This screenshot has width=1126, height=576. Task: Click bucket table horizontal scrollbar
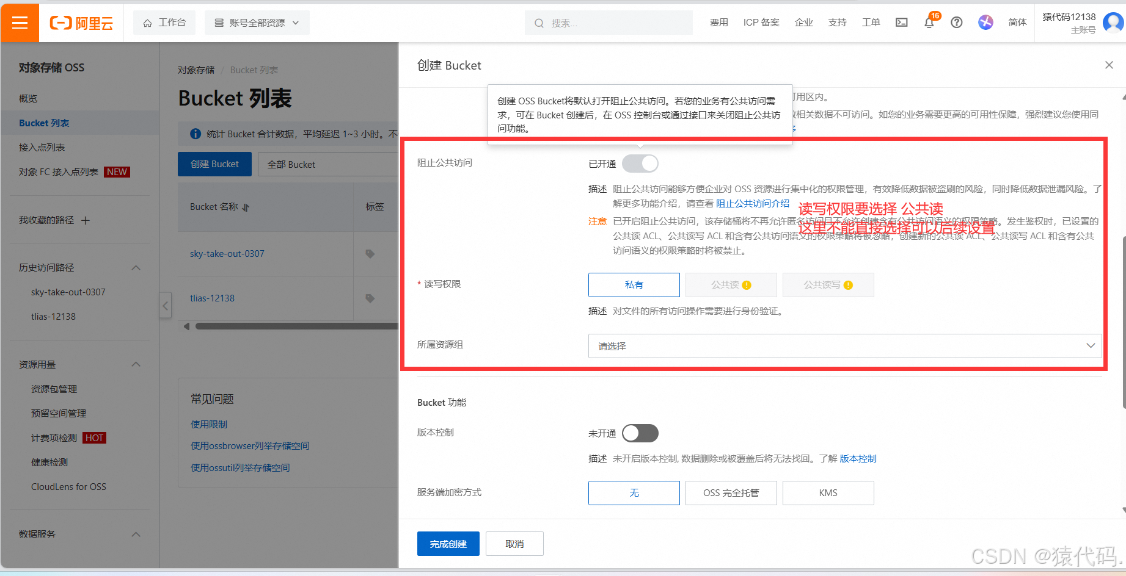[x=296, y=326]
